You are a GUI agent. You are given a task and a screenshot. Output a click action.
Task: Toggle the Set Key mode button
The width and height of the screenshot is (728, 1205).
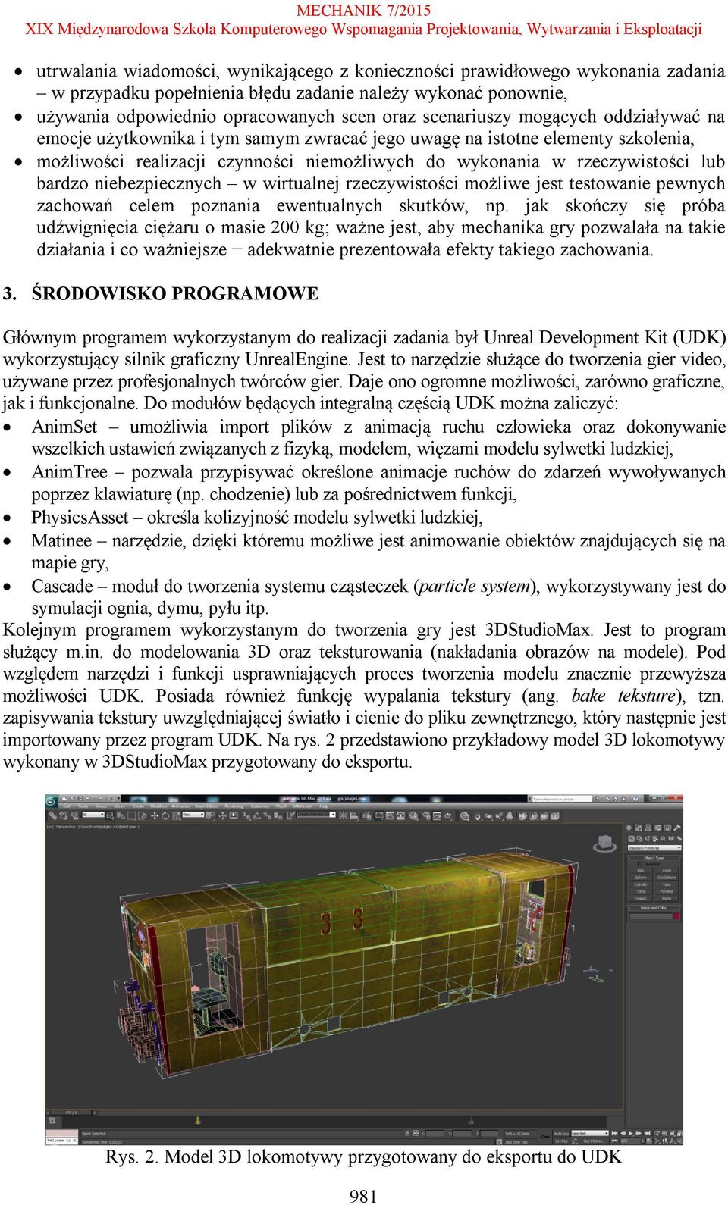561,1141
